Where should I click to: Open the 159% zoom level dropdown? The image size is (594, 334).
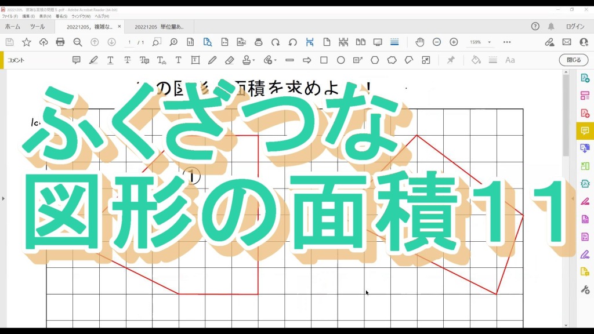[489, 42]
